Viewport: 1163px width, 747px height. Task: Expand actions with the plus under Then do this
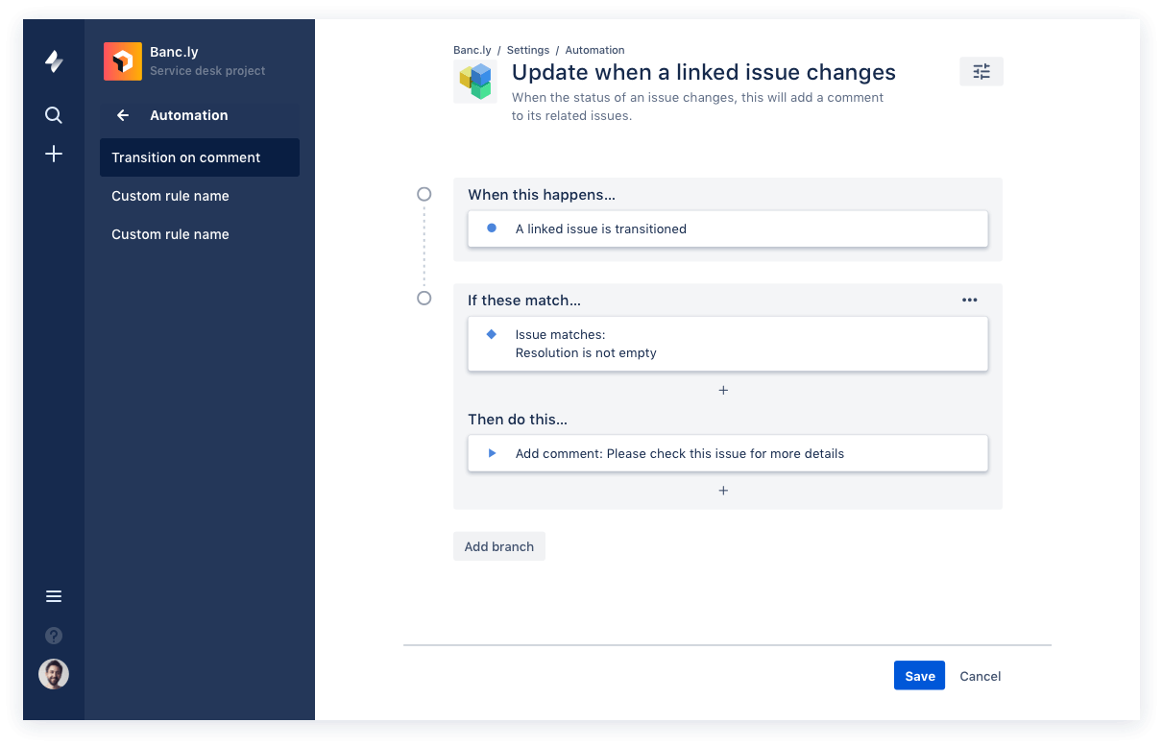pyautogui.click(x=723, y=490)
